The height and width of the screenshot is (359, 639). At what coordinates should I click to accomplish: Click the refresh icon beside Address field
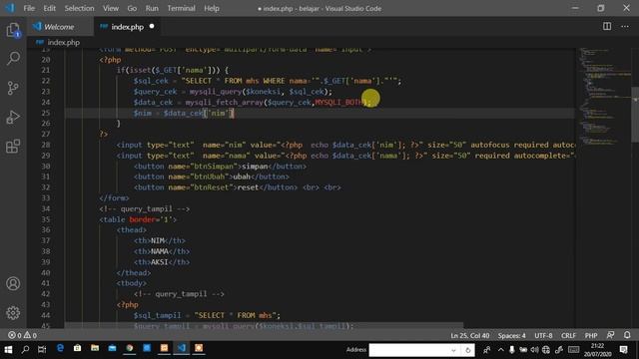468,350
